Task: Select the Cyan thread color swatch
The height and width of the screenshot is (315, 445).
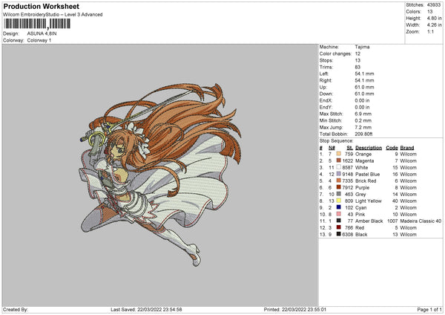Action: (x=338, y=207)
